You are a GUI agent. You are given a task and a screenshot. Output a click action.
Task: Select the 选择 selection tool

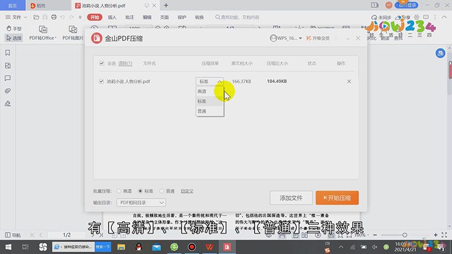(14, 38)
